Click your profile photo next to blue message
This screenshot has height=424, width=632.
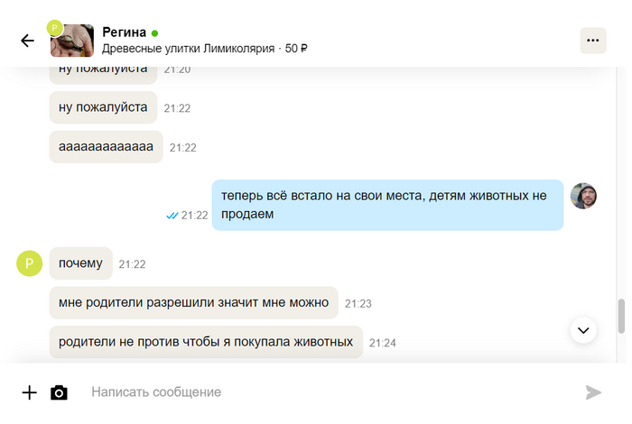tap(583, 196)
